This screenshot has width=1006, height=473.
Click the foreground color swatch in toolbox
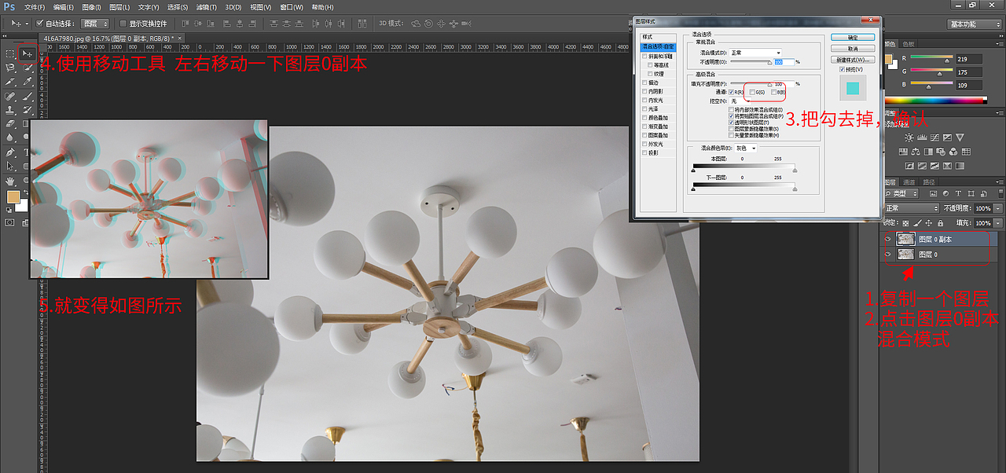click(13, 197)
